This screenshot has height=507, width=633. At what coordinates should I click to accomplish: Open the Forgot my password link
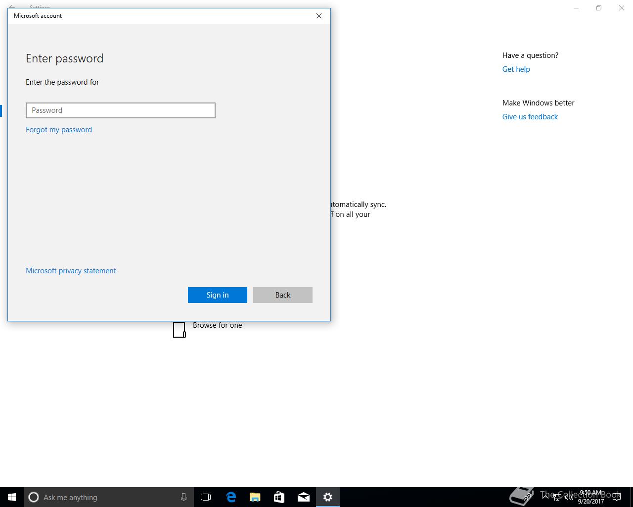pyautogui.click(x=59, y=130)
